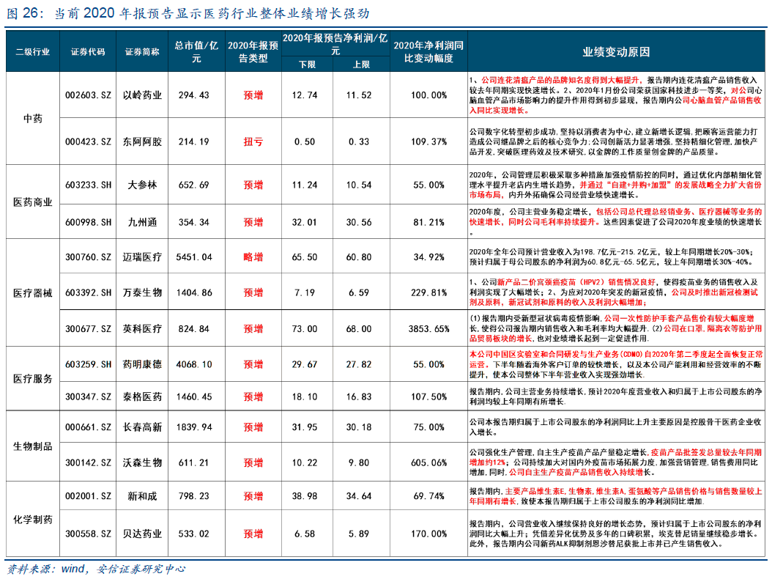772x579 pixels.
Task: Select growth value 34.92%
Action: pyautogui.click(x=428, y=257)
